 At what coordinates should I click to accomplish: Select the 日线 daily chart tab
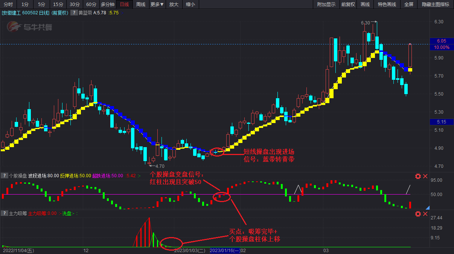(124, 5)
